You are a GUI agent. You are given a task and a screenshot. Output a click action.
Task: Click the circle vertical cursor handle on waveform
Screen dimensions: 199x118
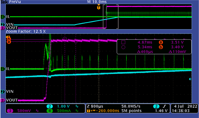pyautogui.click(x=76, y=41)
